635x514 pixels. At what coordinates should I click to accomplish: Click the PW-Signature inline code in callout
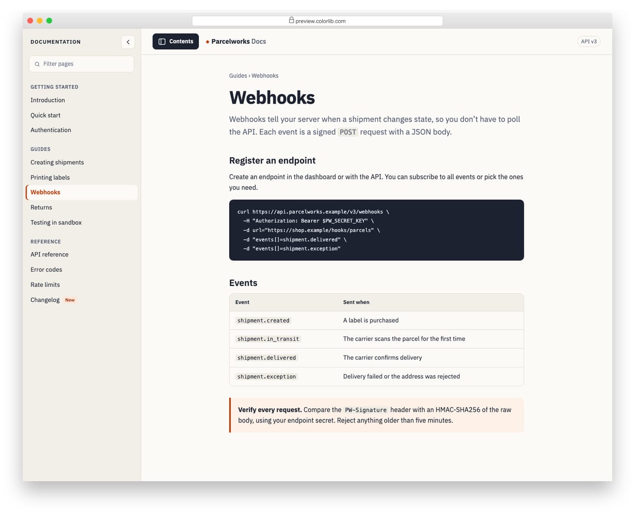tap(366, 410)
